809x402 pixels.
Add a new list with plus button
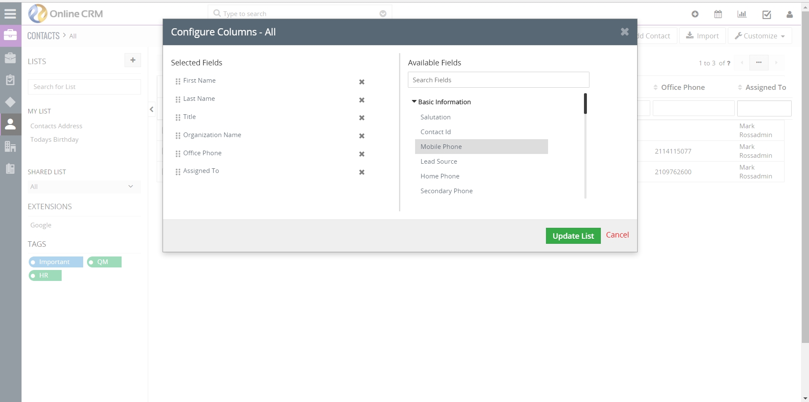(x=133, y=60)
